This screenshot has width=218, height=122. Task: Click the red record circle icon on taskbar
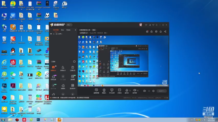pos(17,120)
